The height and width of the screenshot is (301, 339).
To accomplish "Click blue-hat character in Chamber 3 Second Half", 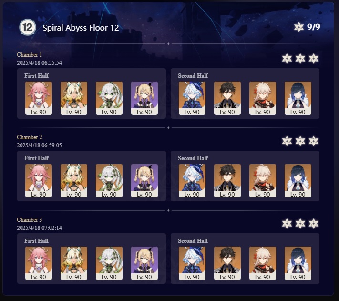I will [x=192, y=263].
